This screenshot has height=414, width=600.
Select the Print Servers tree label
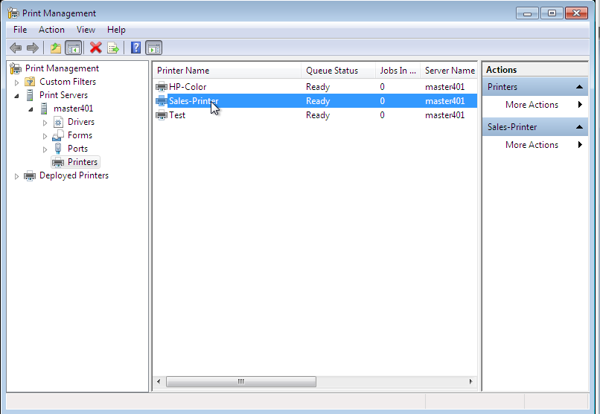point(63,95)
